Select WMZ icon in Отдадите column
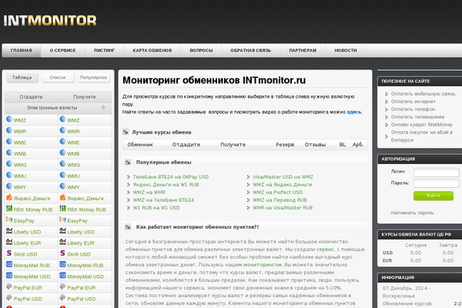 [x=9, y=119]
